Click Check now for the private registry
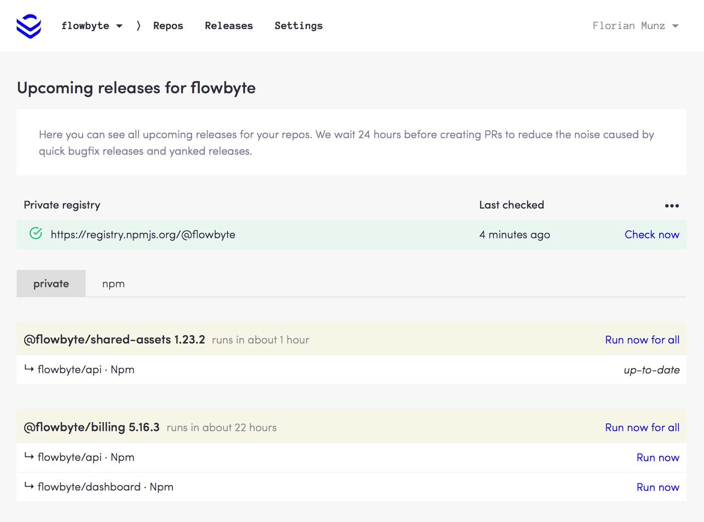The height and width of the screenshot is (522, 704). coord(651,234)
